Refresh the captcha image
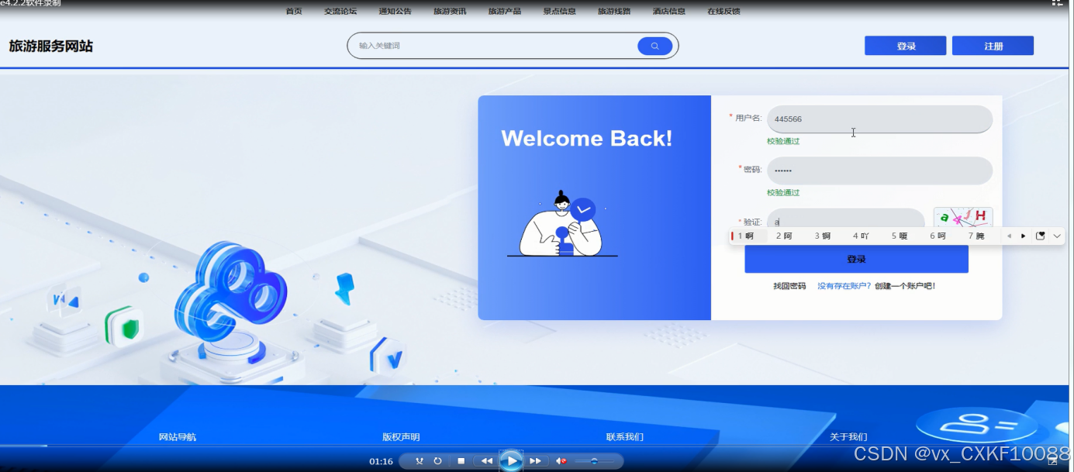 coord(963,218)
